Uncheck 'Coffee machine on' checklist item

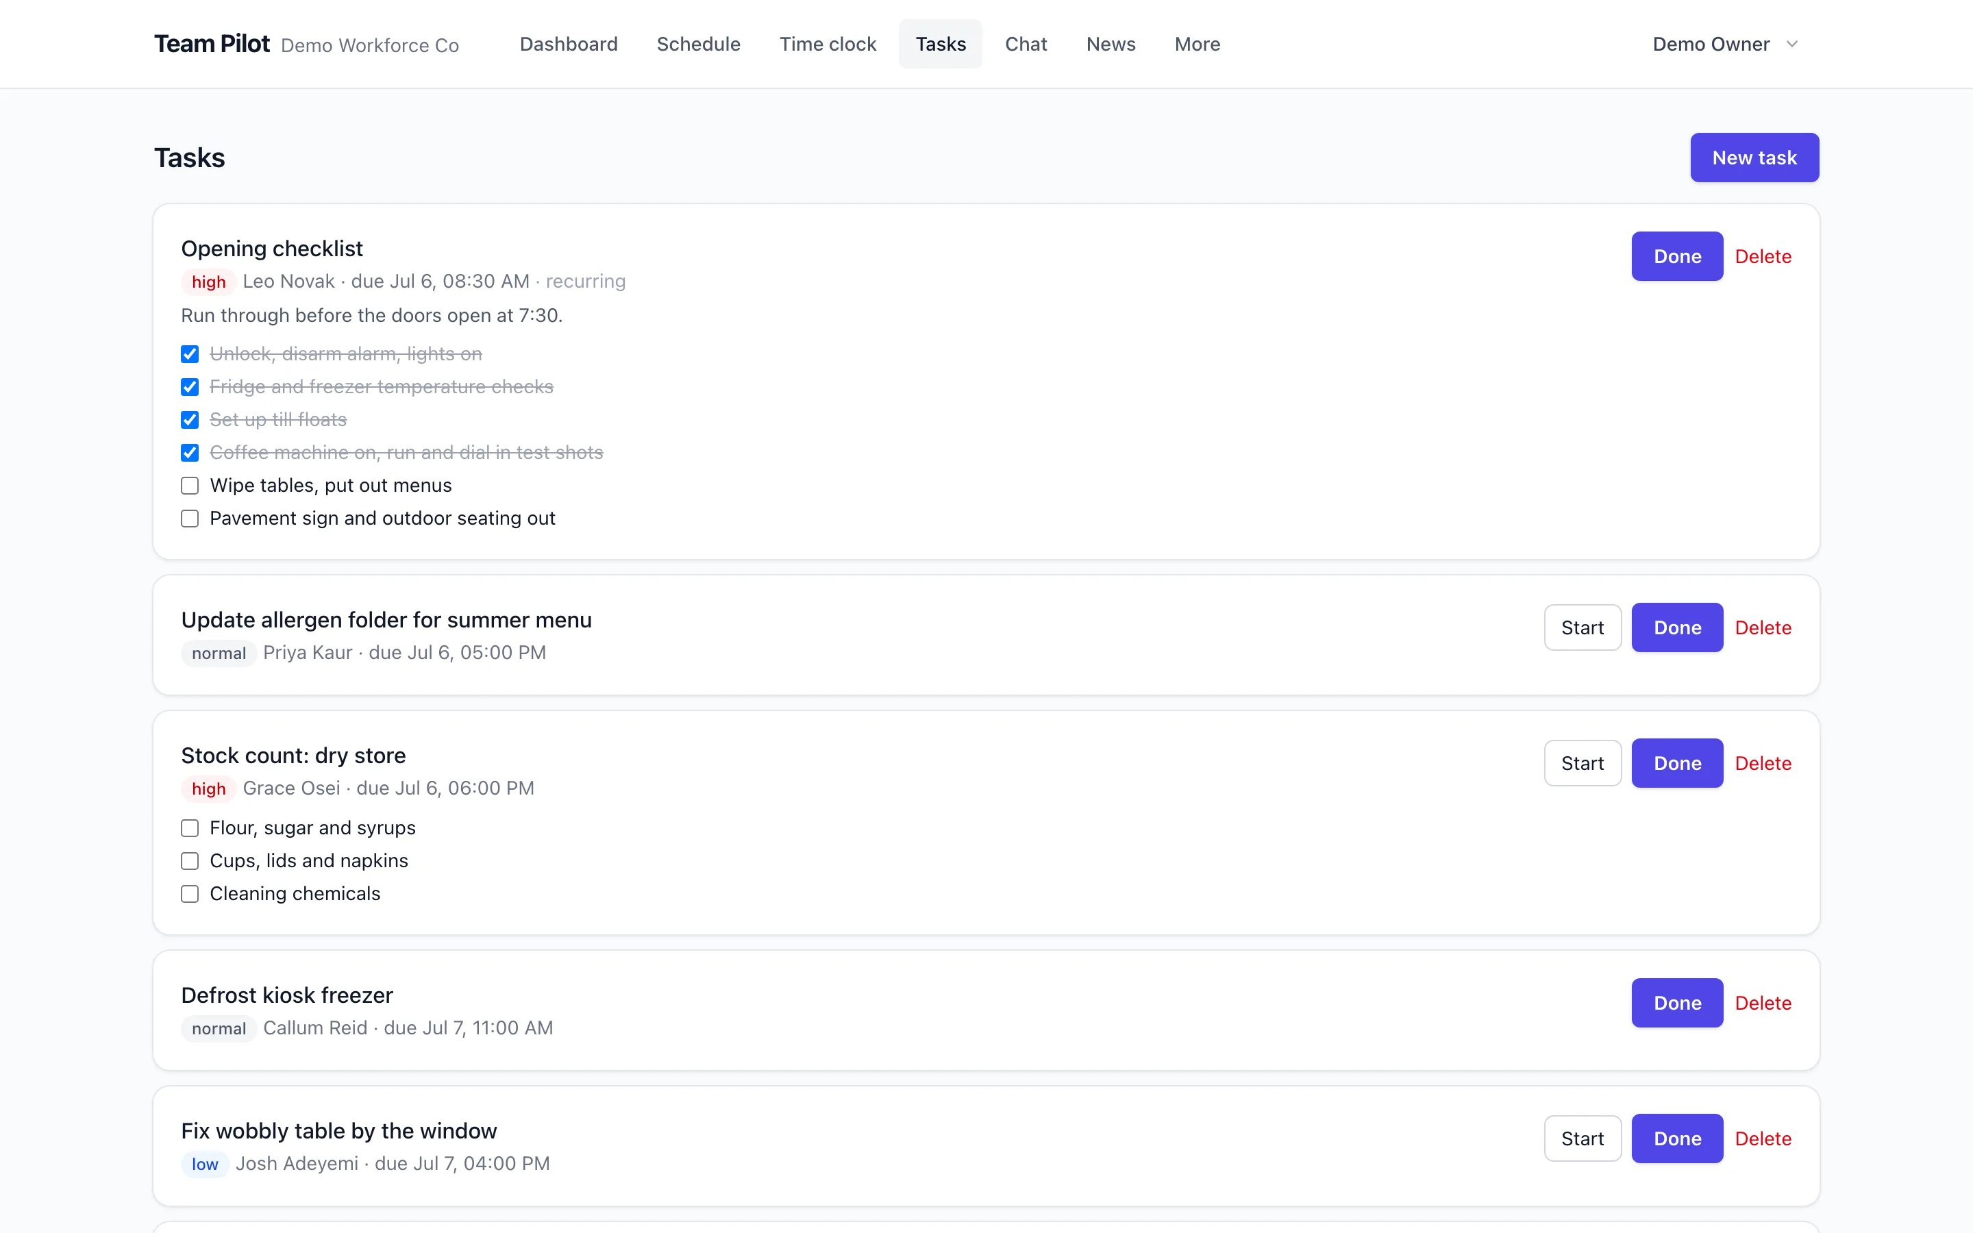pos(190,453)
